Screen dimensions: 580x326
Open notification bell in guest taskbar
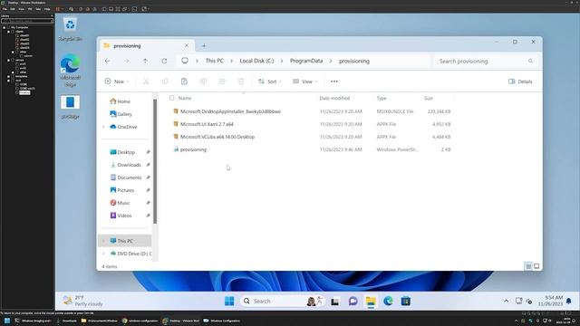pos(569,302)
